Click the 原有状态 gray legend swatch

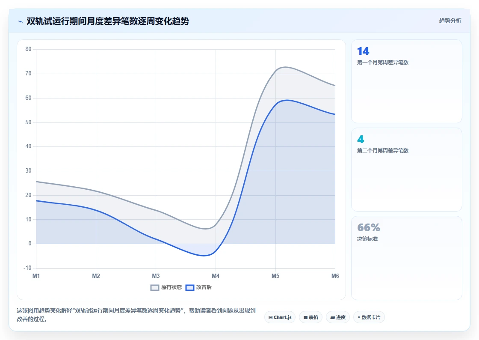[x=155, y=288]
